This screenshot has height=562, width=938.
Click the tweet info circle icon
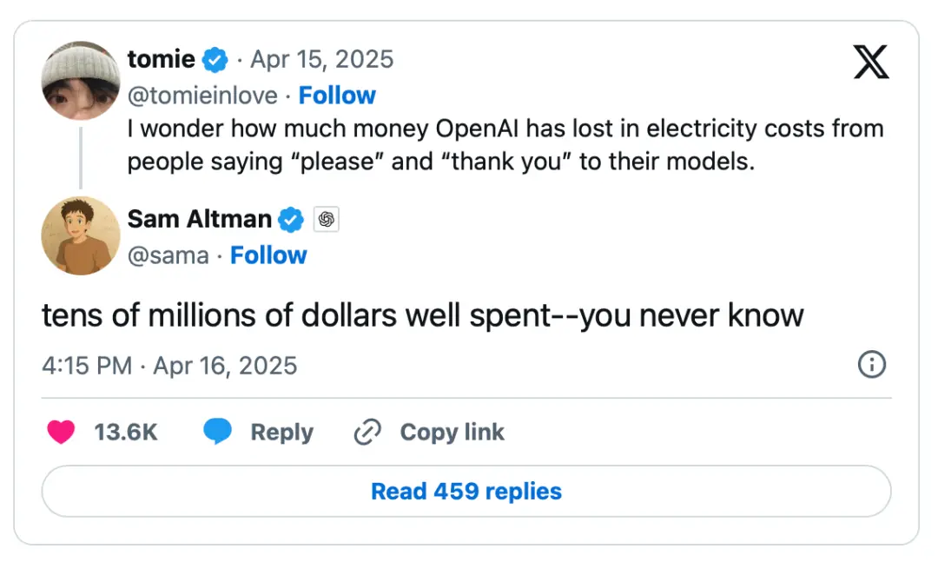tap(871, 365)
